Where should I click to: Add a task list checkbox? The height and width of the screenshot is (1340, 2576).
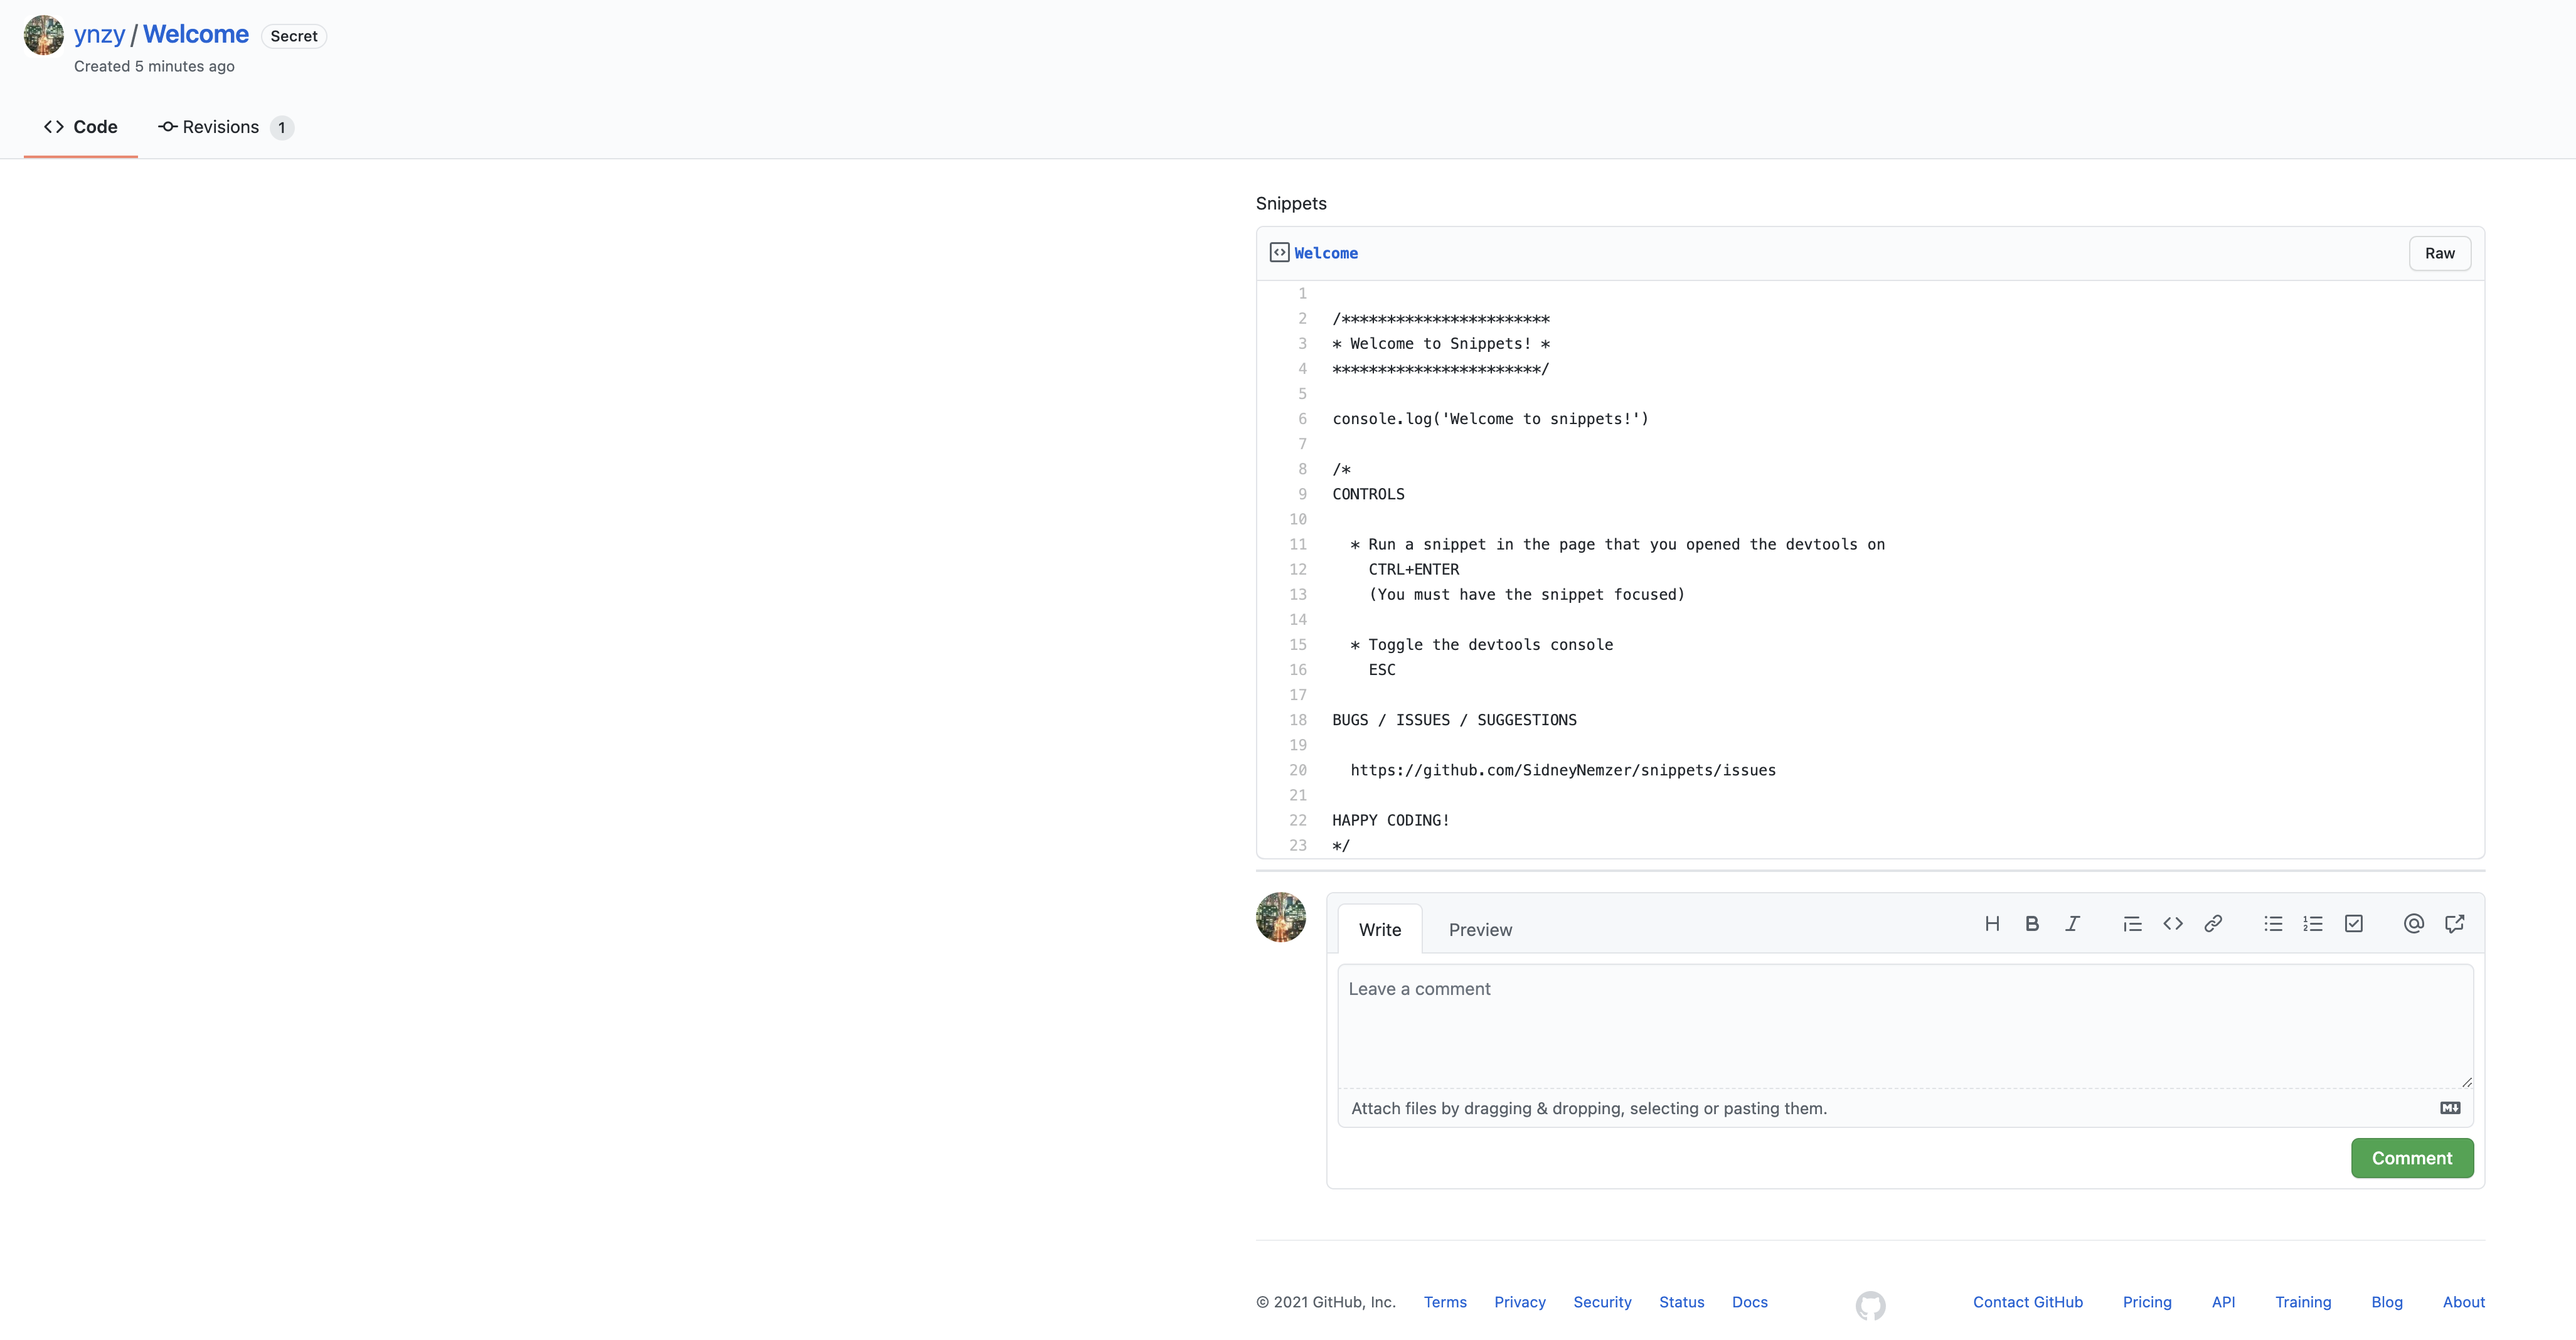pyautogui.click(x=2354, y=924)
